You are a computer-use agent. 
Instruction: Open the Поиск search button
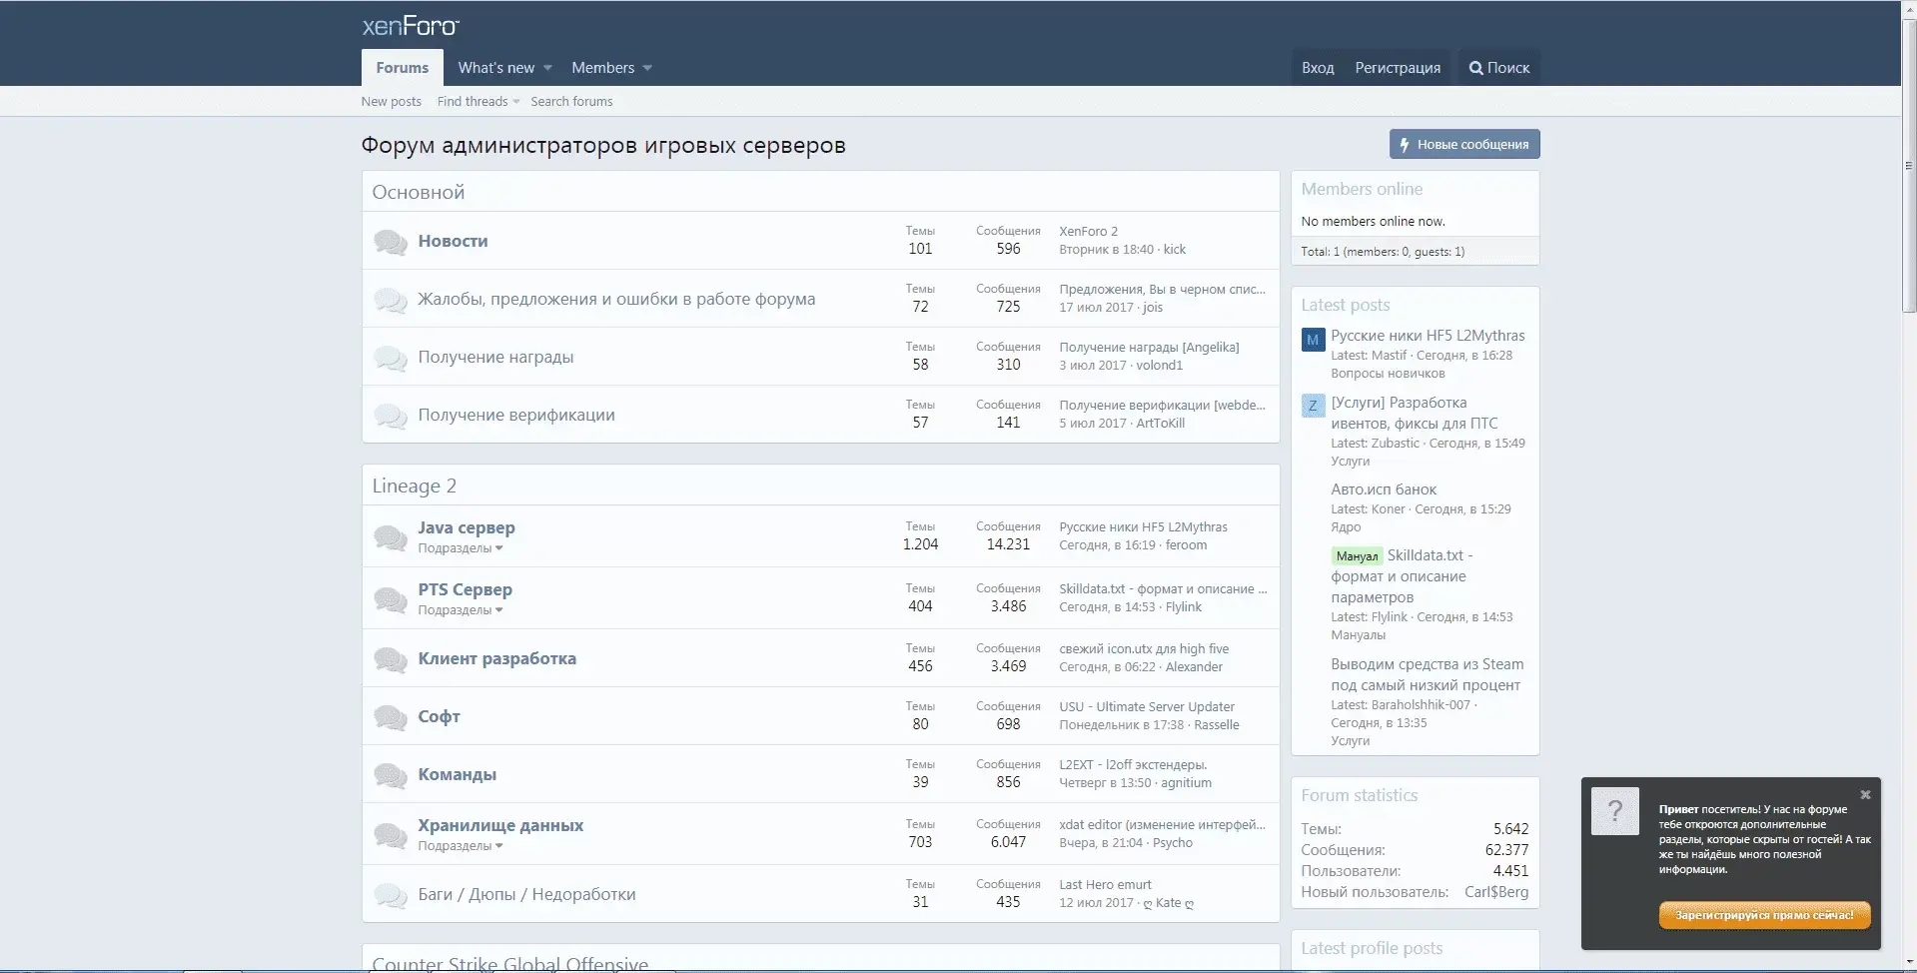(1499, 68)
